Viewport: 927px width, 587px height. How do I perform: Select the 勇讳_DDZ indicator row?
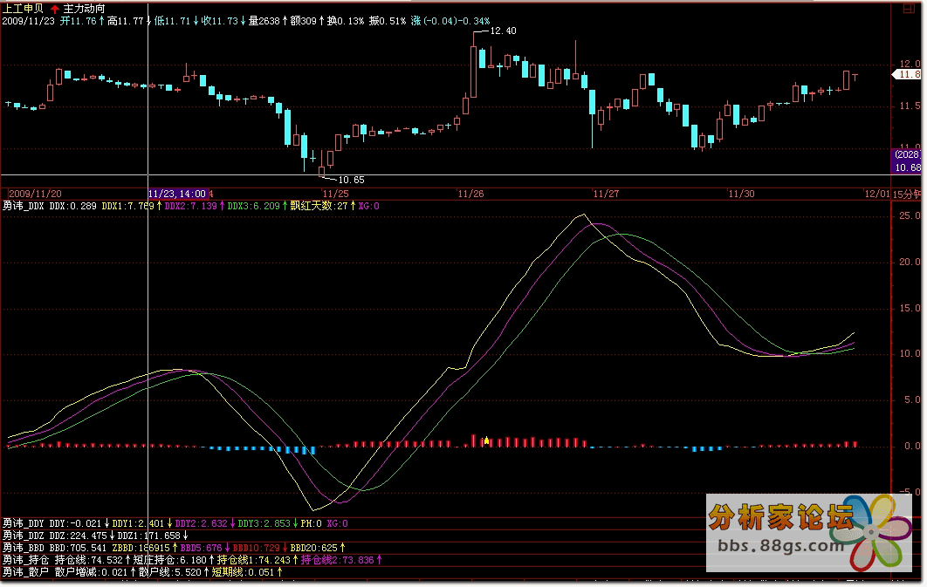pyautogui.click(x=24, y=536)
